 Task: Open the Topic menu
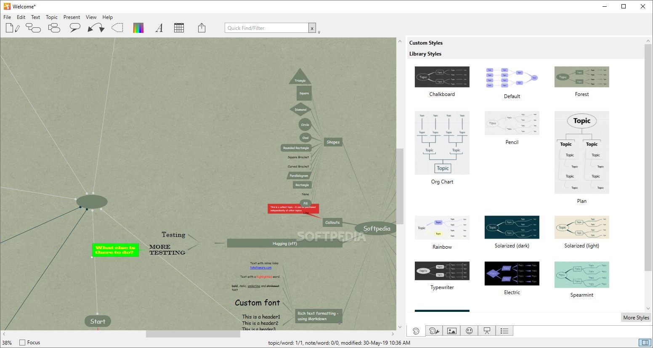coord(52,17)
